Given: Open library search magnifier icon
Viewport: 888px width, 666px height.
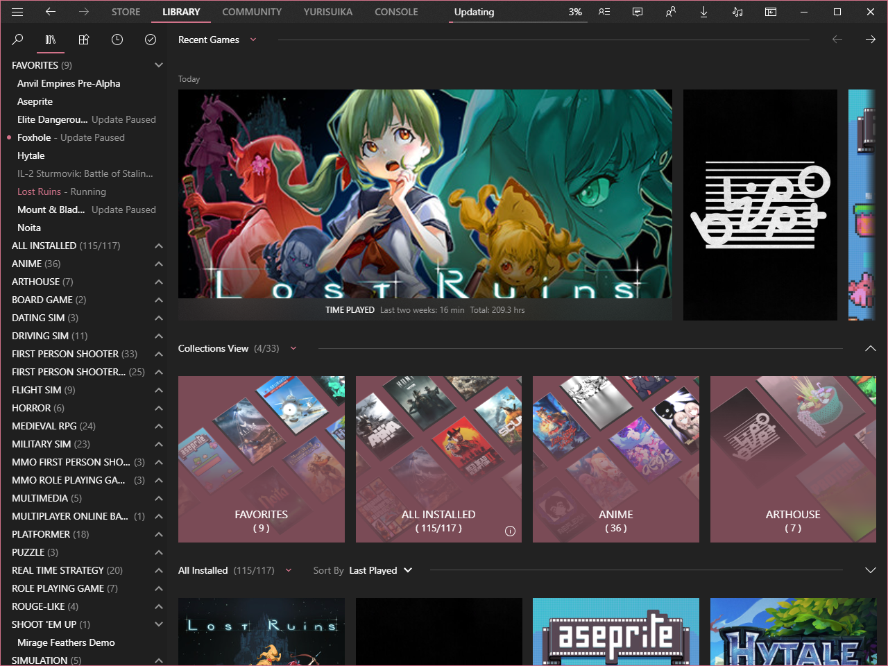Looking at the screenshot, I should click(17, 40).
